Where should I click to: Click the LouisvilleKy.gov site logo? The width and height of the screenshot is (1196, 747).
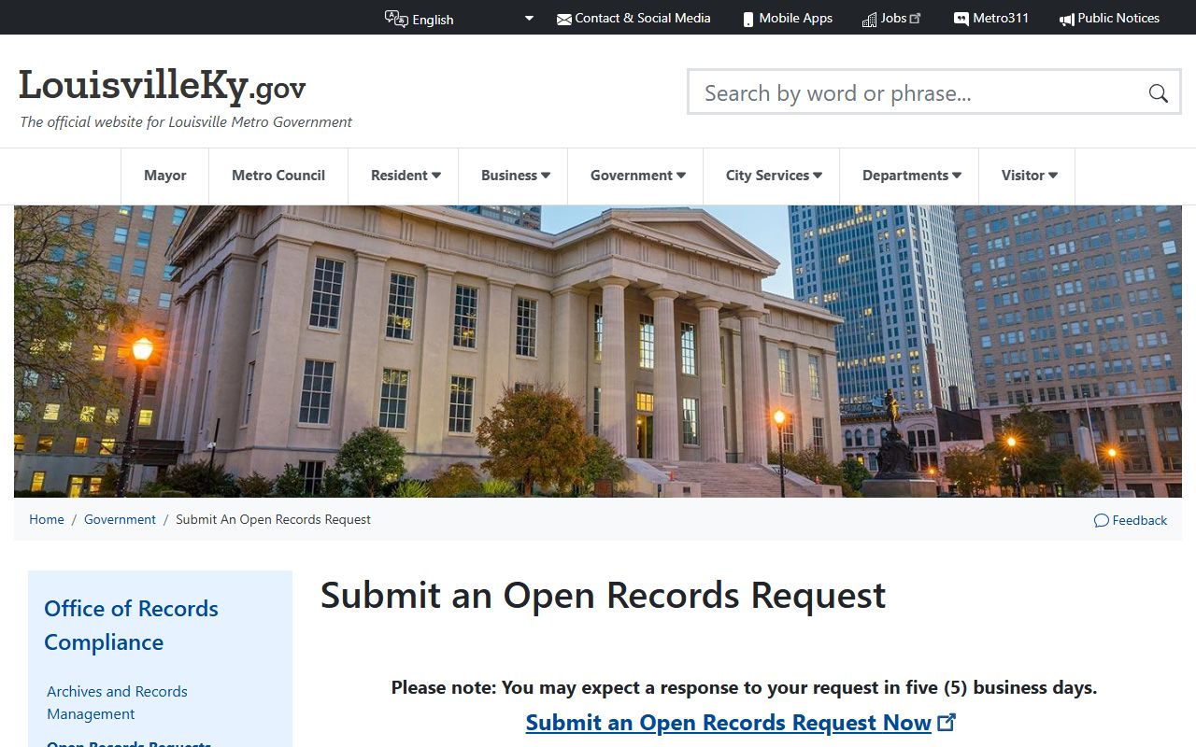point(163,86)
